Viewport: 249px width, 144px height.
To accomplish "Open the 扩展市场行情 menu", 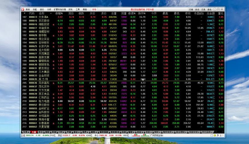I will pos(60,10).
